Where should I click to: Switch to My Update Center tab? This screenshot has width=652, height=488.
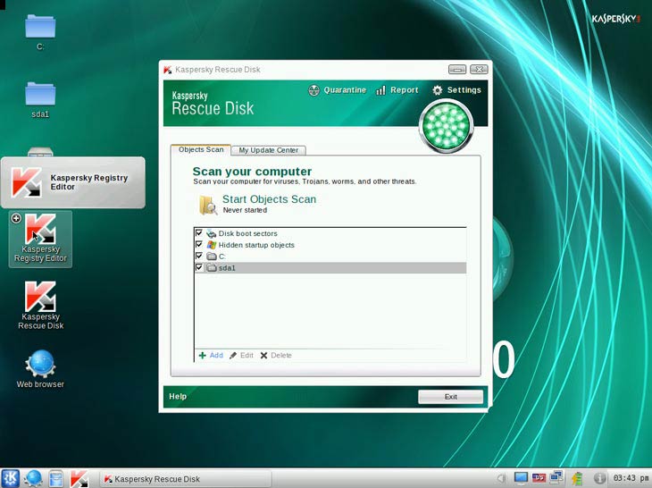(x=269, y=150)
